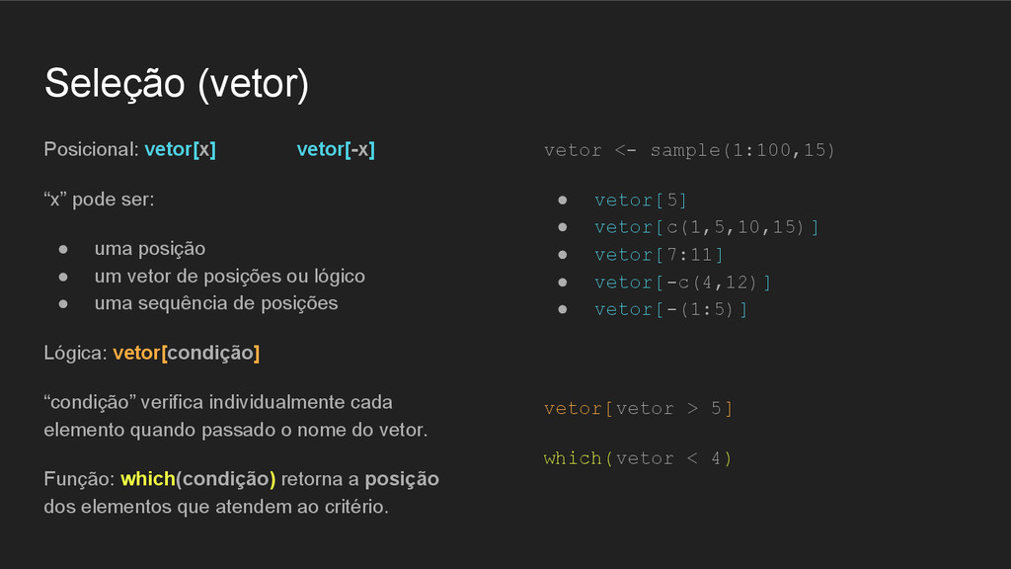1011x569 pixels.
Task: Click the code line 'vetor <- sample(1:100,15)'
Action: pos(689,150)
